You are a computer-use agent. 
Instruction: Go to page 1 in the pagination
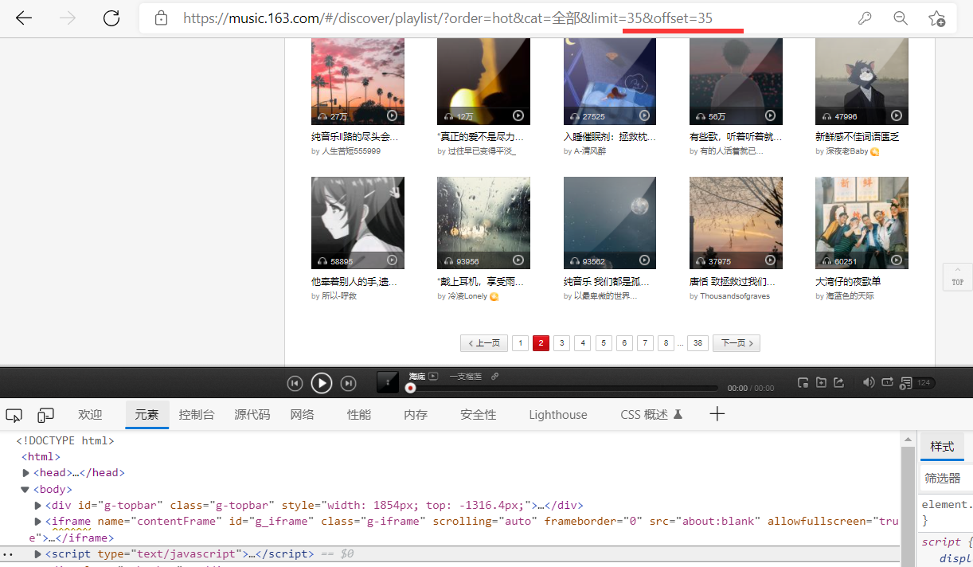click(x=520, y=343)
